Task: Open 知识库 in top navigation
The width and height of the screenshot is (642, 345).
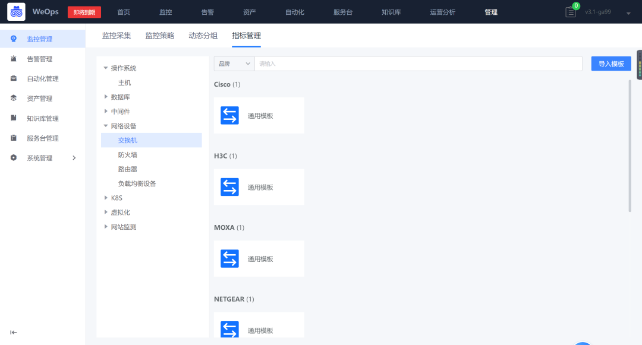Action: pos(391,12)
